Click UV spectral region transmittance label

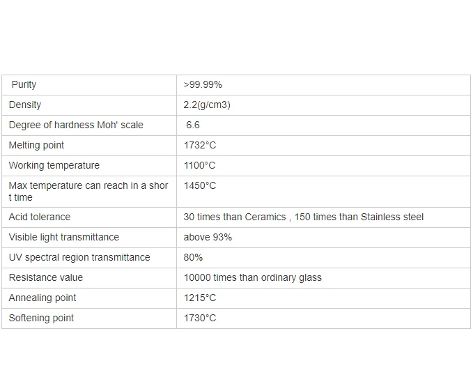tap(79, 257)
